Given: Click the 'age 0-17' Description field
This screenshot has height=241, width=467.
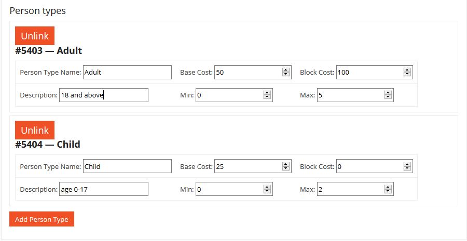Looking at the screenshot, I should pos(104,189).
